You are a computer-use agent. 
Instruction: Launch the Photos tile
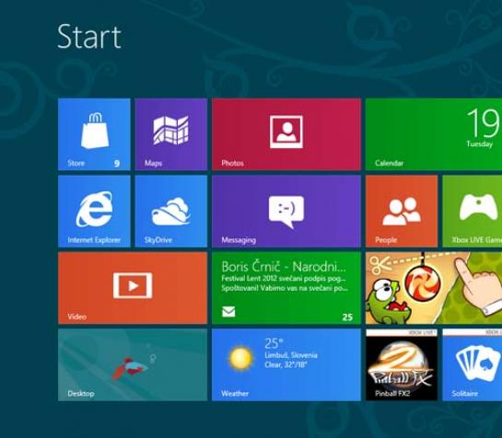coord(286,134)
